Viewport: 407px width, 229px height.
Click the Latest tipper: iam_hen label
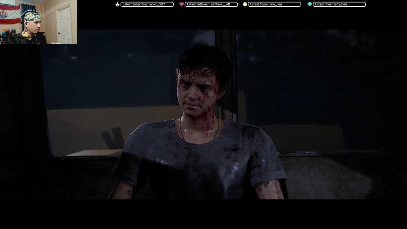coord(274,4)
